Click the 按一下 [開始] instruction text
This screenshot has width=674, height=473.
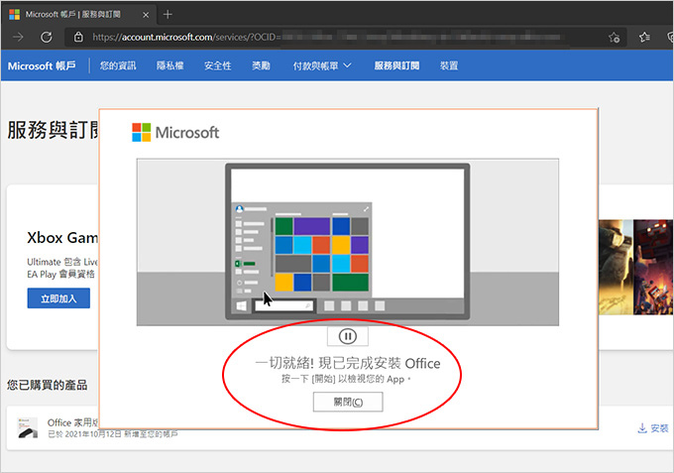346,379
